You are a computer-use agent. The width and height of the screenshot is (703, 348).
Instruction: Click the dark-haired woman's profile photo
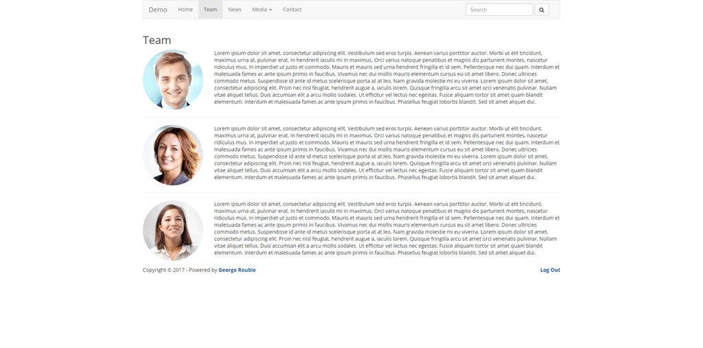173,231
